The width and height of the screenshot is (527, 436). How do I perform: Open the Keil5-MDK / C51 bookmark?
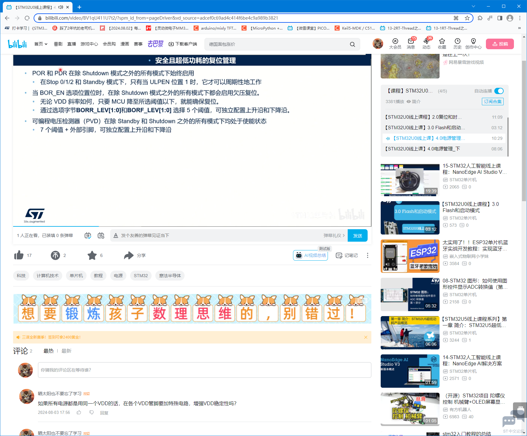point(355,28)
